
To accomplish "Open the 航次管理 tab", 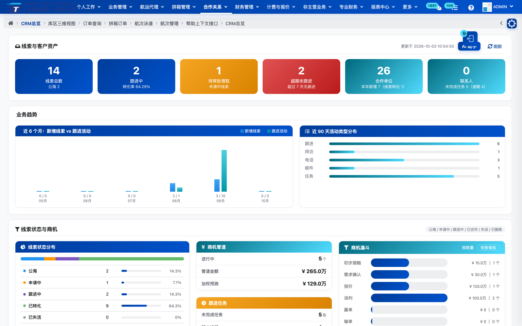I will [x=169, y=23].
